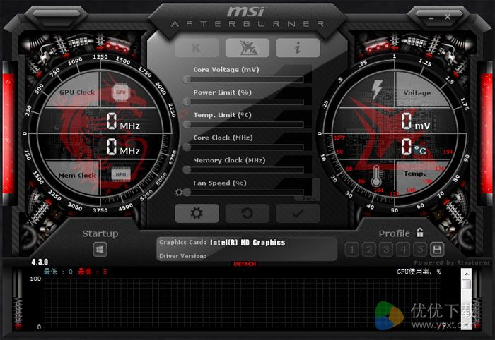
Task: Adjust the Temp. Limit (°C) slider
Action: (243, 124)
